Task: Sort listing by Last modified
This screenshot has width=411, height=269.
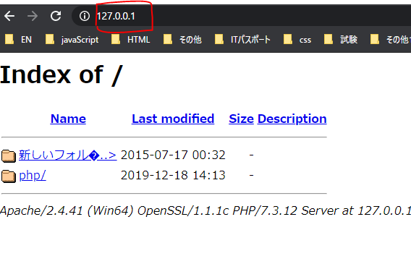Action: click(173, 119)
